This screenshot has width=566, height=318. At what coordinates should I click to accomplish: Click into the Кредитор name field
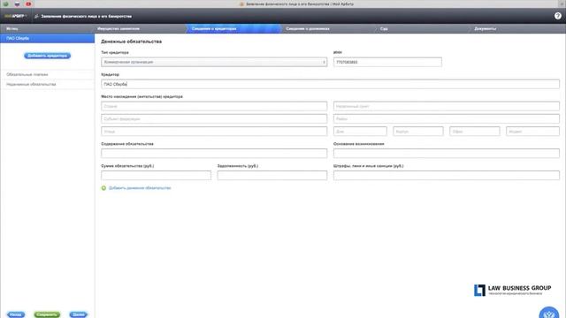click(330, 84)
